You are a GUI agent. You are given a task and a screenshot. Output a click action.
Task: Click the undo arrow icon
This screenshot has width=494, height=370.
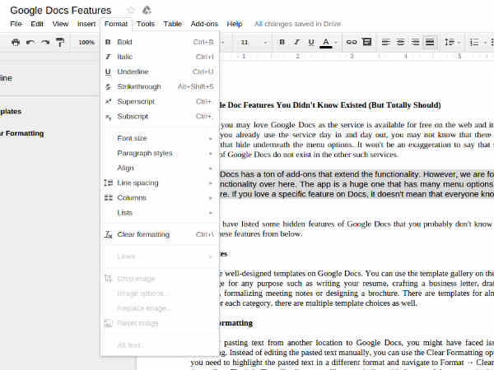[x=31, y=42]
